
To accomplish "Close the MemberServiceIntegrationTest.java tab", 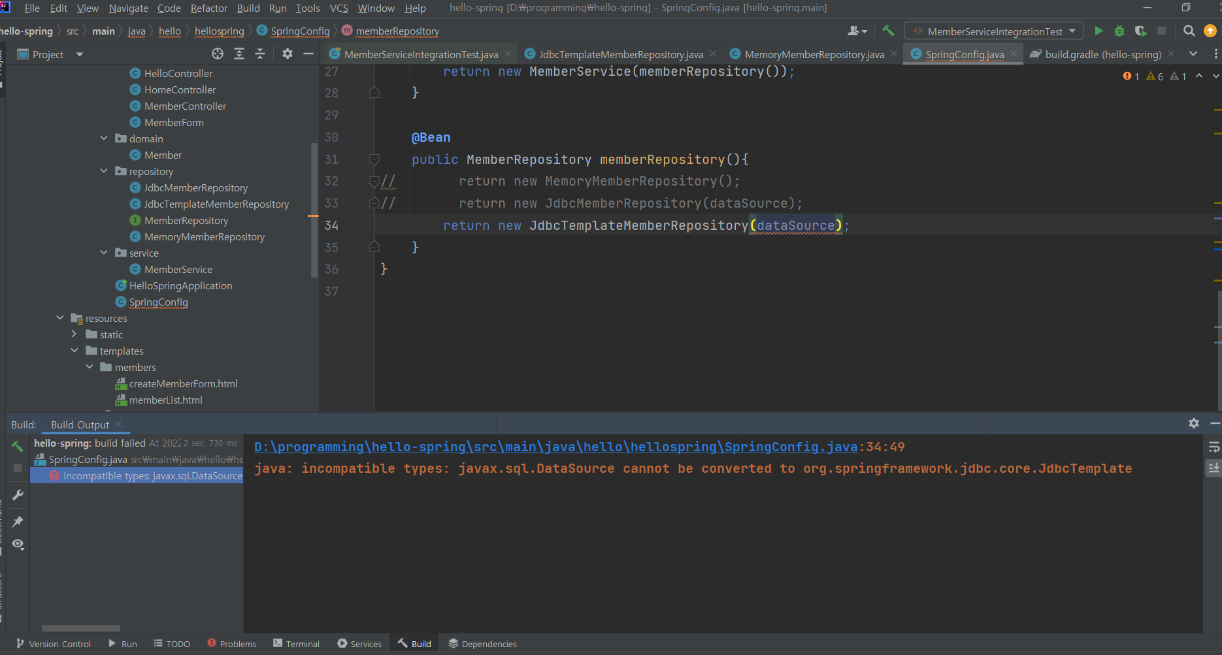I will [508, 54].
